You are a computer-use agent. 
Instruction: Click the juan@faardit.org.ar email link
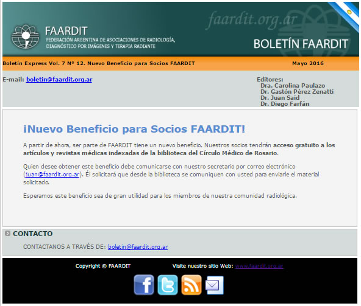pos(52,175)
